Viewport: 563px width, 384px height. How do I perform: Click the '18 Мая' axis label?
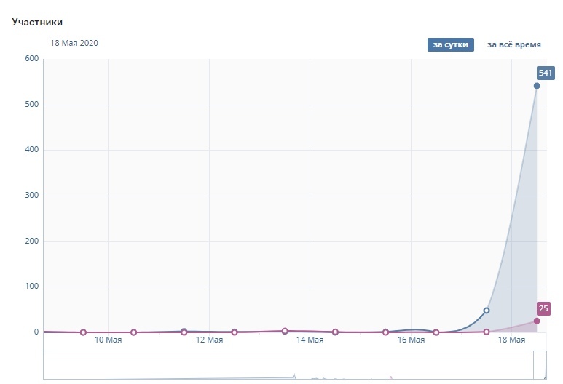(x=511, y=340)
